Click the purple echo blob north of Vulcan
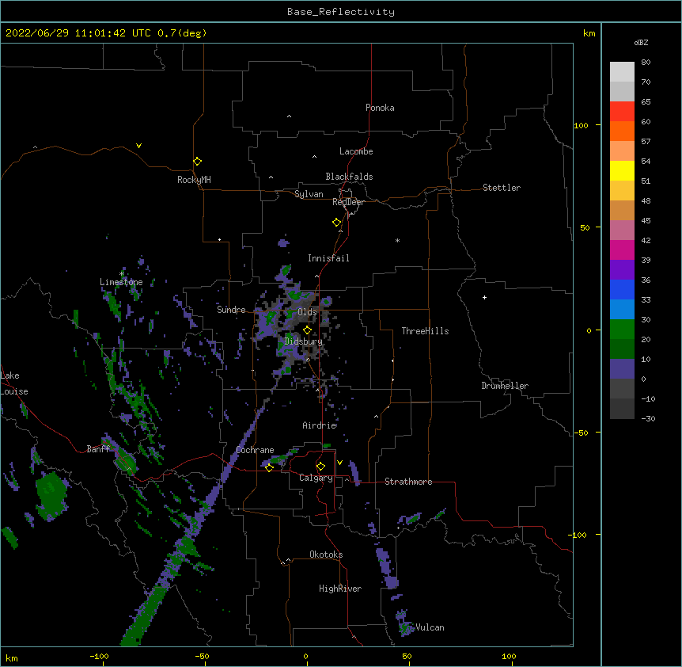The image size is (682, 667). [387, 568]
